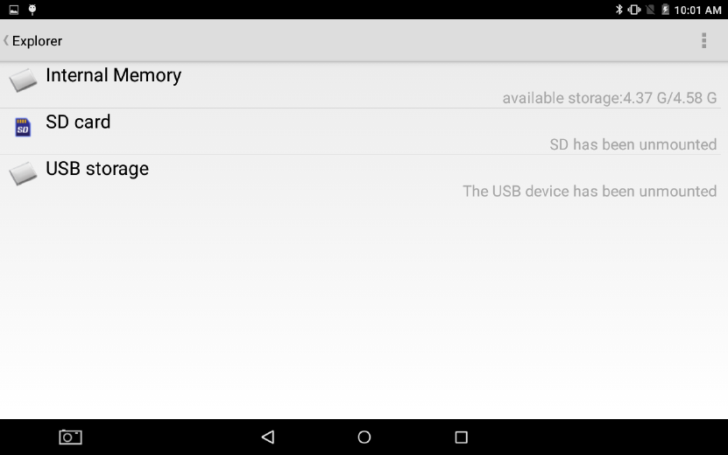Tap the 10:01 AM clock
The height and width of the screenshot is (455, 728).
tap(697, 10)
